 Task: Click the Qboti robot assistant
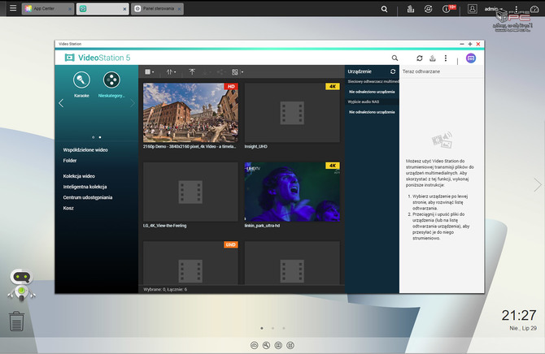(x=21, y=285)
